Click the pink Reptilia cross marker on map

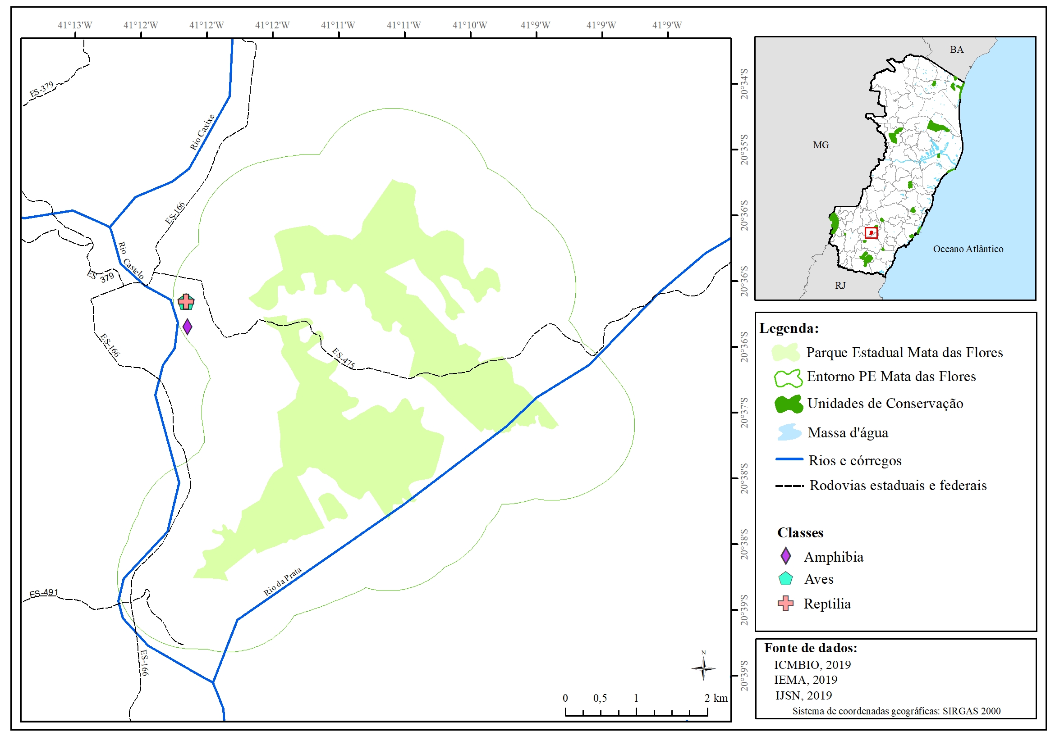point(186,302)
